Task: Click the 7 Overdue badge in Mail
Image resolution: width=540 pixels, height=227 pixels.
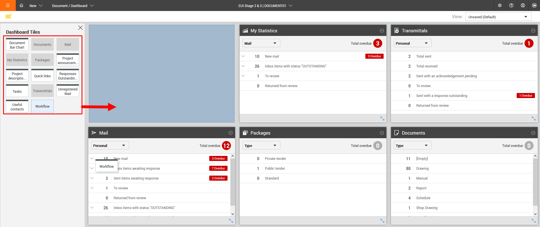Action: pyautogui.click(x=218, y=168)
